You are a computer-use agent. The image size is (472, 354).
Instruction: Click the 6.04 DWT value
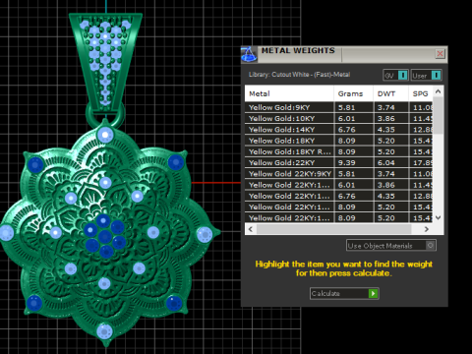385,163
